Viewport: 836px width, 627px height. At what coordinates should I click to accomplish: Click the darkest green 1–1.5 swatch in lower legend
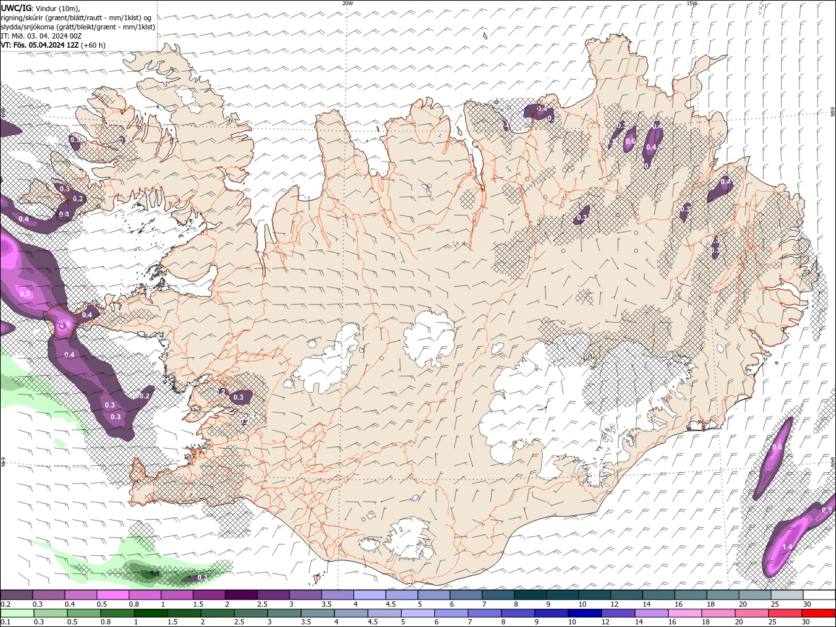[150, 613]
